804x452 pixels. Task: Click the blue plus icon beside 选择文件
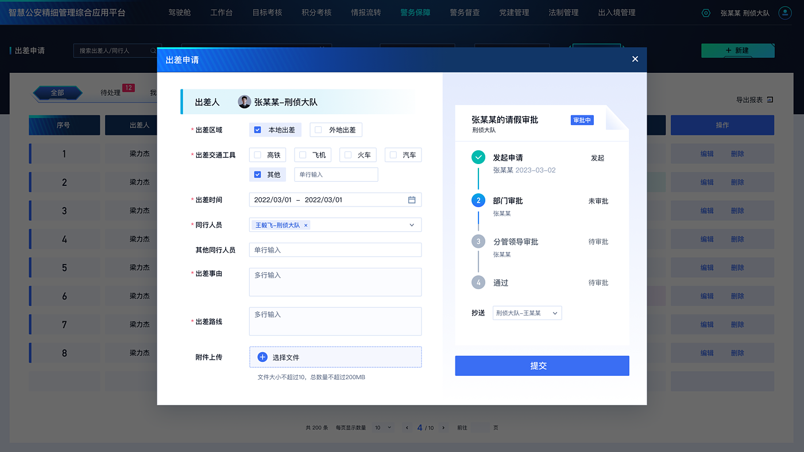coord(262,357)
